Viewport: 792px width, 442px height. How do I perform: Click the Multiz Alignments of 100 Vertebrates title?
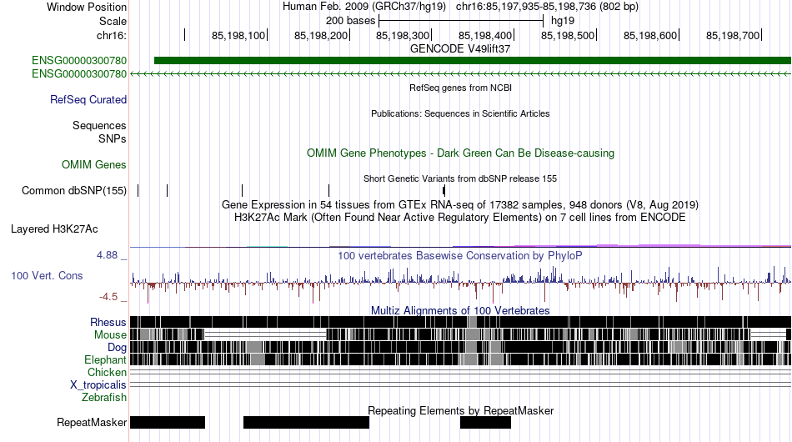tap(460, 310)
